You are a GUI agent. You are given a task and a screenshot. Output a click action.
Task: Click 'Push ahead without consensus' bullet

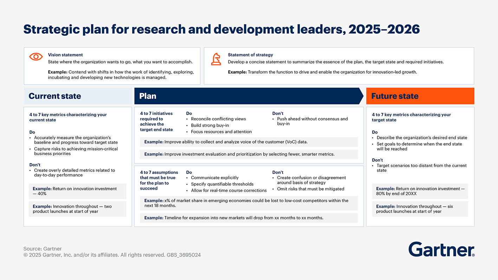[310, 121]
